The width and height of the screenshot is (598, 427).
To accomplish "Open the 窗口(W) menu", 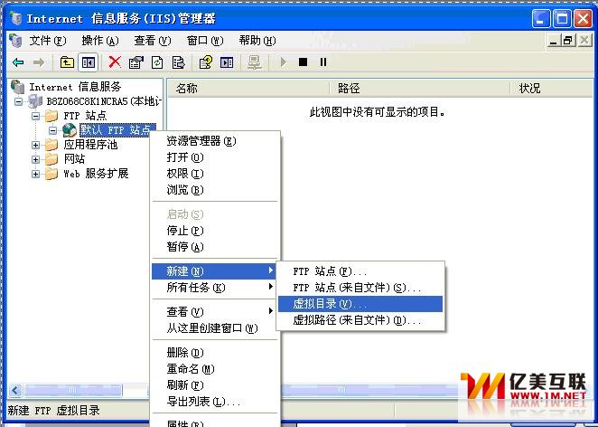I will (x=205, y=41).
